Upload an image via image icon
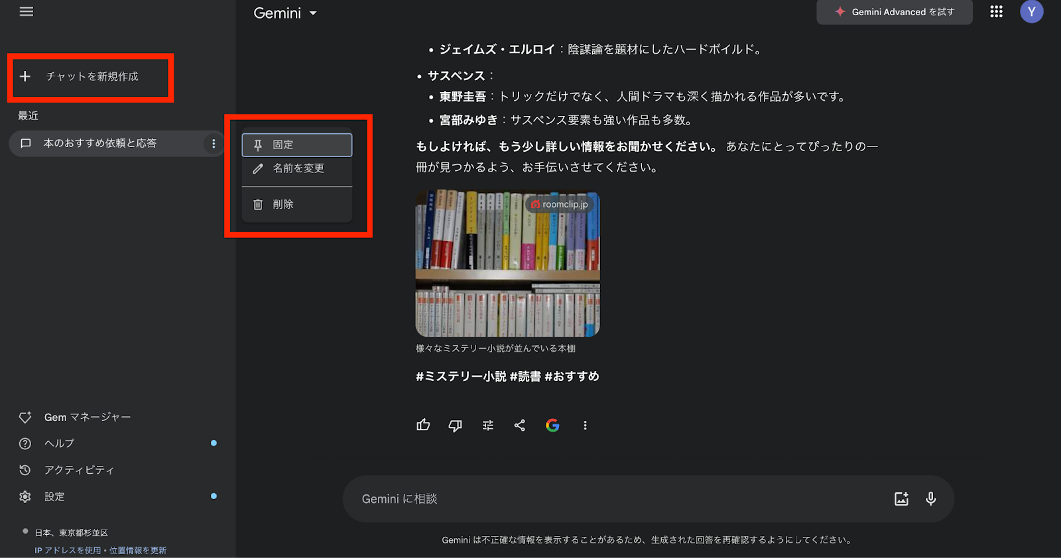 (901, 499)
